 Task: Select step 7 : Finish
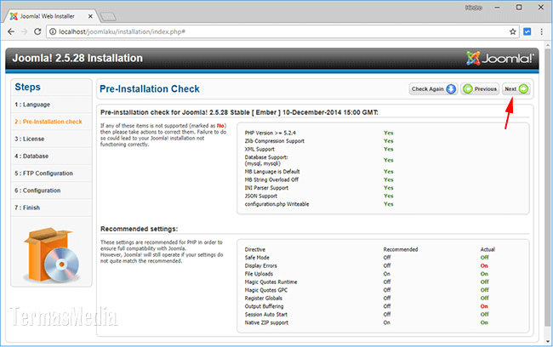coord(52,208)
